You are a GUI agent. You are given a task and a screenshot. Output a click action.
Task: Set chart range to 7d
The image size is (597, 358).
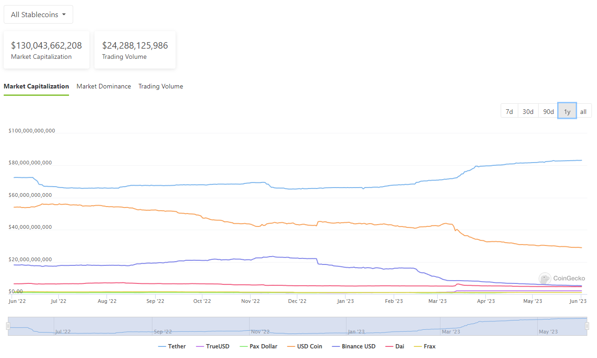(509, 111)
